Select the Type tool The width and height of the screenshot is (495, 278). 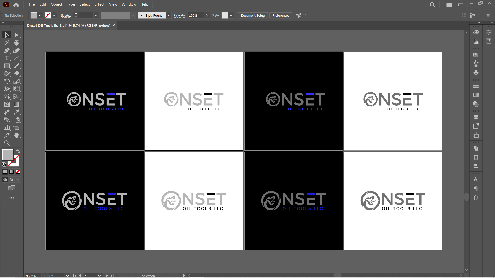coord(7,58)
